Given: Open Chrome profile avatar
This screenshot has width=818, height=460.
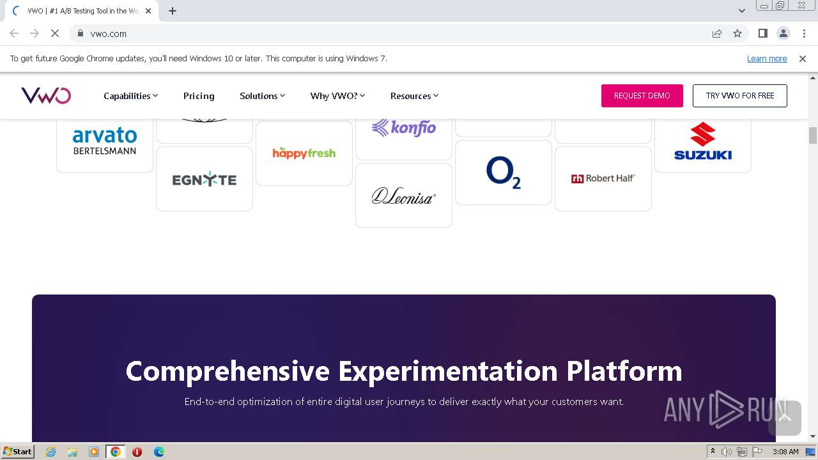Looking at the screenshot, I should pyautogui.click(x=783, y=33).
